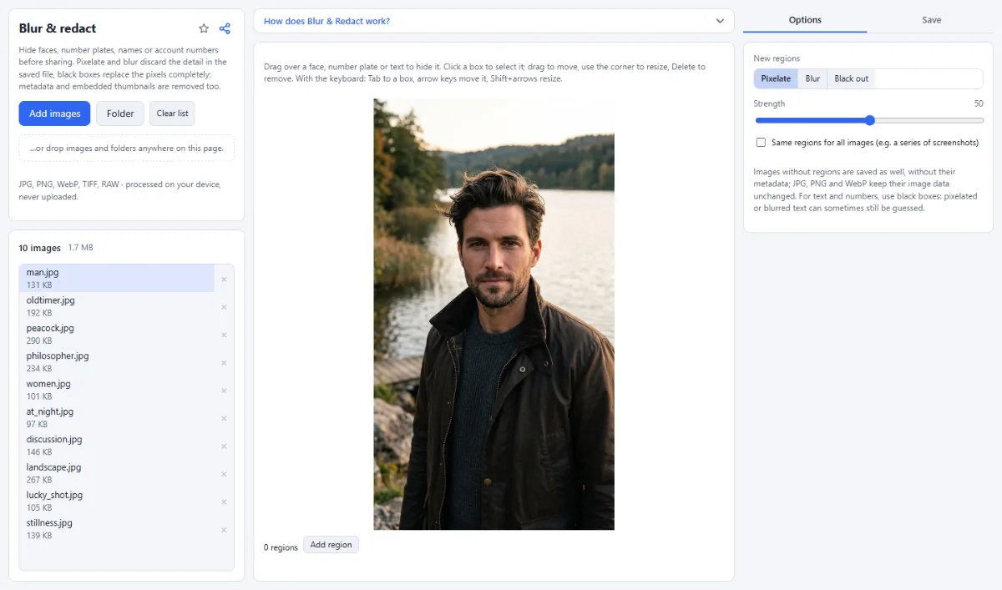
Task: Remove stillness.jpg using its x icon
Action: point(224,529)
